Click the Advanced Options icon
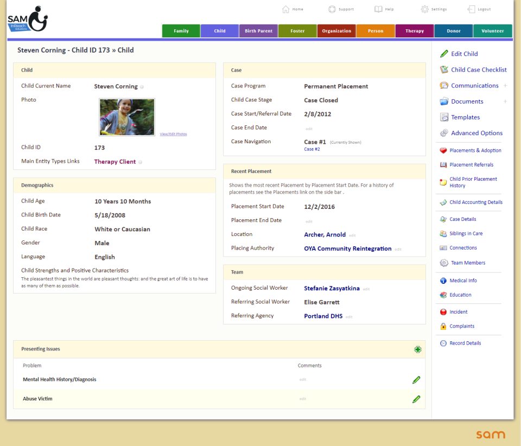Screen dimensions: 521x446 [444, 133]
